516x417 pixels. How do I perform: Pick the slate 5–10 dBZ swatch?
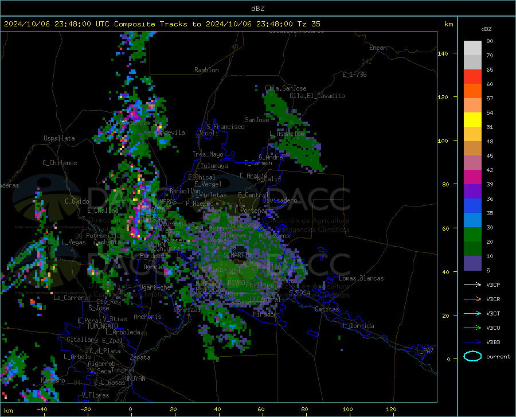click(x=472, y=263)
